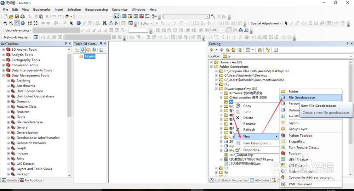
Task: Pin the ArcToolbox panel auto-hide
Action: click(x=66, y=43)
